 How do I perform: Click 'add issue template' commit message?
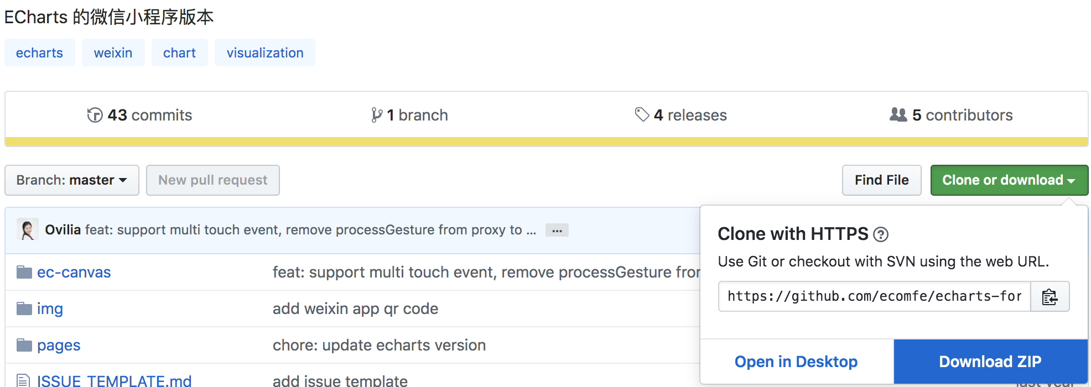[x=340, y=380]
